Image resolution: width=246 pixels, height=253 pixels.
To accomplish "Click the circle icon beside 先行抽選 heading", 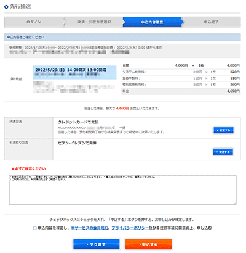I will point(6,7).
